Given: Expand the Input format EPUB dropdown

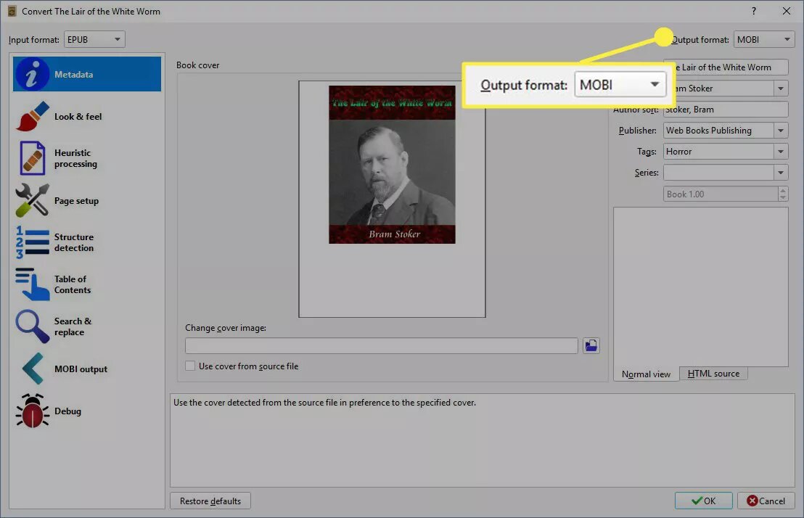Looking at the screenshot, I should tap(94, 39).
